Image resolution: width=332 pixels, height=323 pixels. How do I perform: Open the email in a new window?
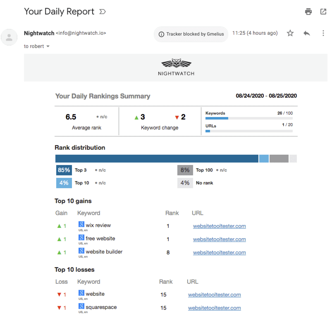323,12
